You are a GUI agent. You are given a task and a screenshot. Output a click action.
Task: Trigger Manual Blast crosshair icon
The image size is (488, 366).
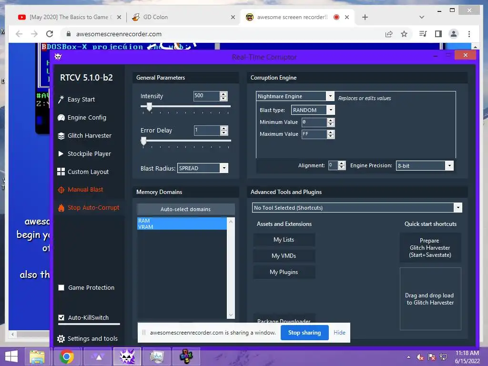(x=61, y=190)
